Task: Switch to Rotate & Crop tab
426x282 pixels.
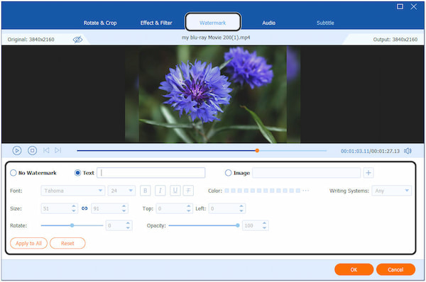Action: 100,23
